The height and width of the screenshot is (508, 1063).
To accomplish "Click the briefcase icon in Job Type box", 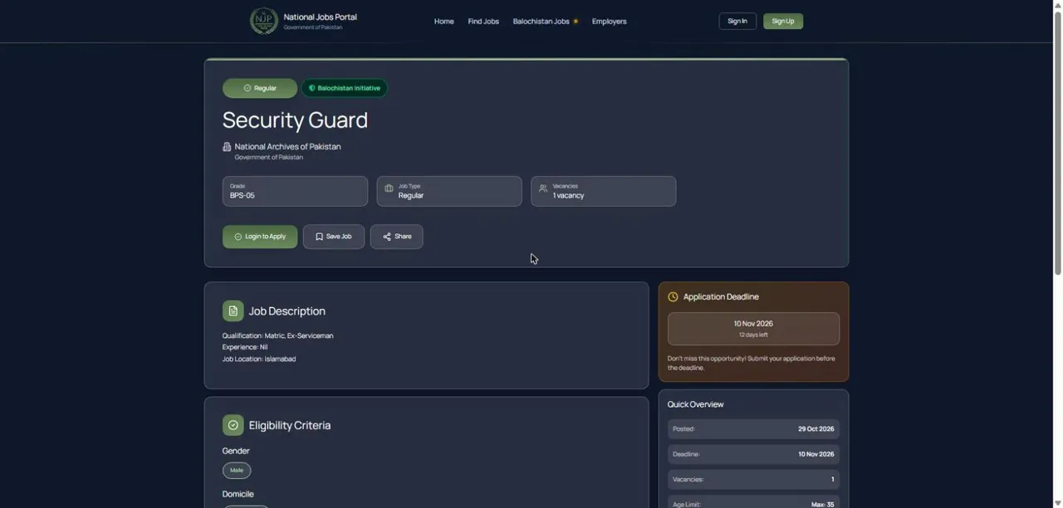I will click(x=389, y=188).
